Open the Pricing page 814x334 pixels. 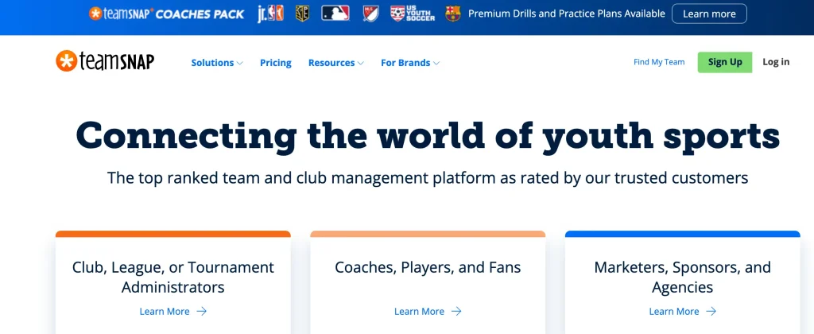pos(276,63)
